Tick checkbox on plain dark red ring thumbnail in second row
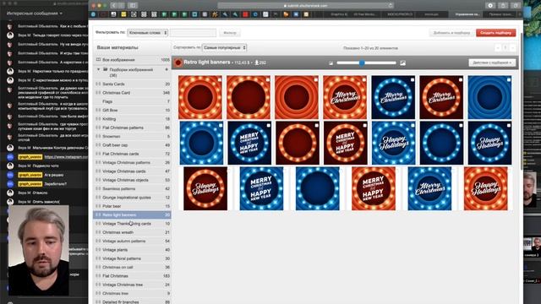541x304 pixels. [316, 126]
